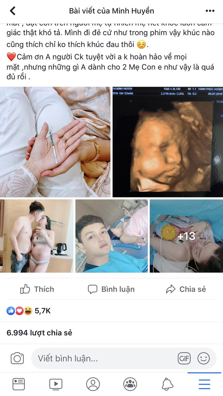Open the Notifications bell icon
The width and height of the screenshot is (223, 396).
167,384
